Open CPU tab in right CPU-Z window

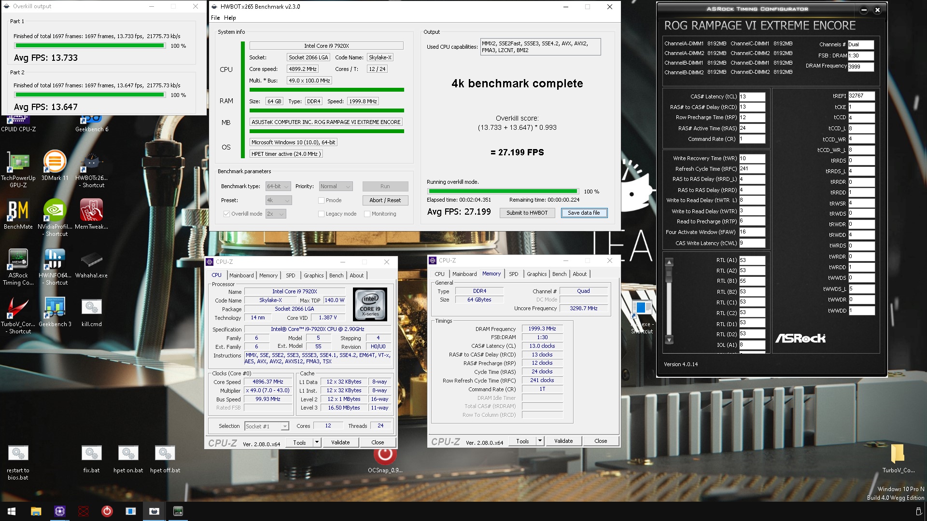tap(439, 274)
